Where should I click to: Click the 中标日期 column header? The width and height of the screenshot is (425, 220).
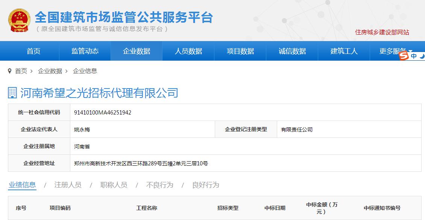click(x=275, y=208)
